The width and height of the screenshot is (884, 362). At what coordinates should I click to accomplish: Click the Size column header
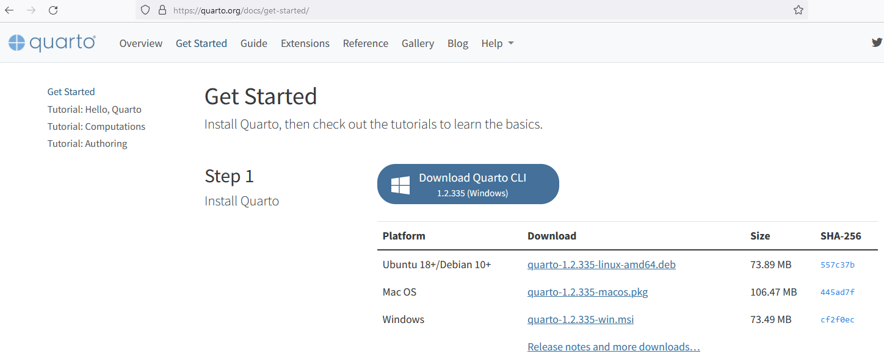[x=760, y=236]
